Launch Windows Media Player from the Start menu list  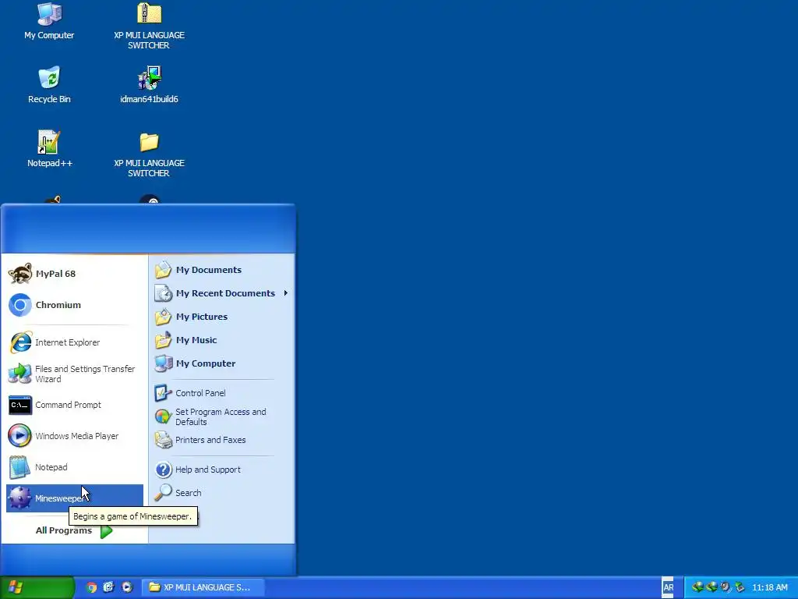coord(74,436)
